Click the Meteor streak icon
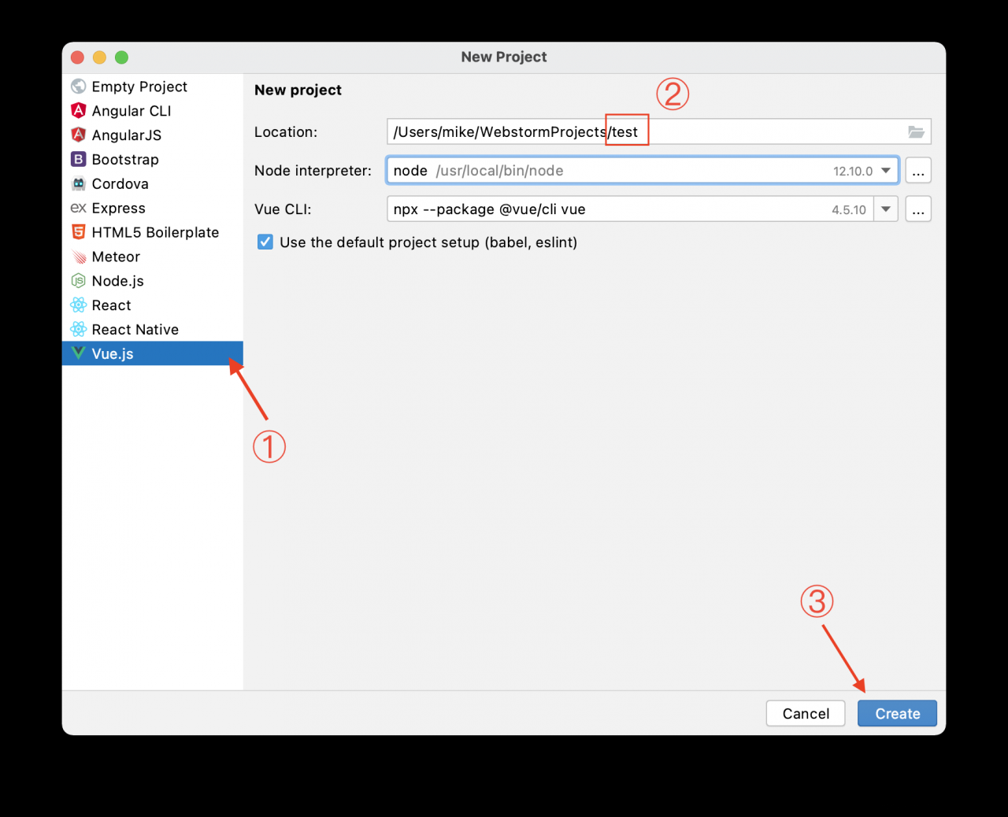The width and height of the screenshot is (1008, 817). pyautogui.click(x=78, y=257)
